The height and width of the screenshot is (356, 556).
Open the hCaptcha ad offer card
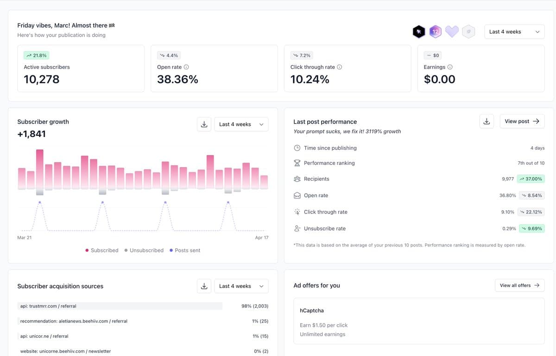point(419,321)
